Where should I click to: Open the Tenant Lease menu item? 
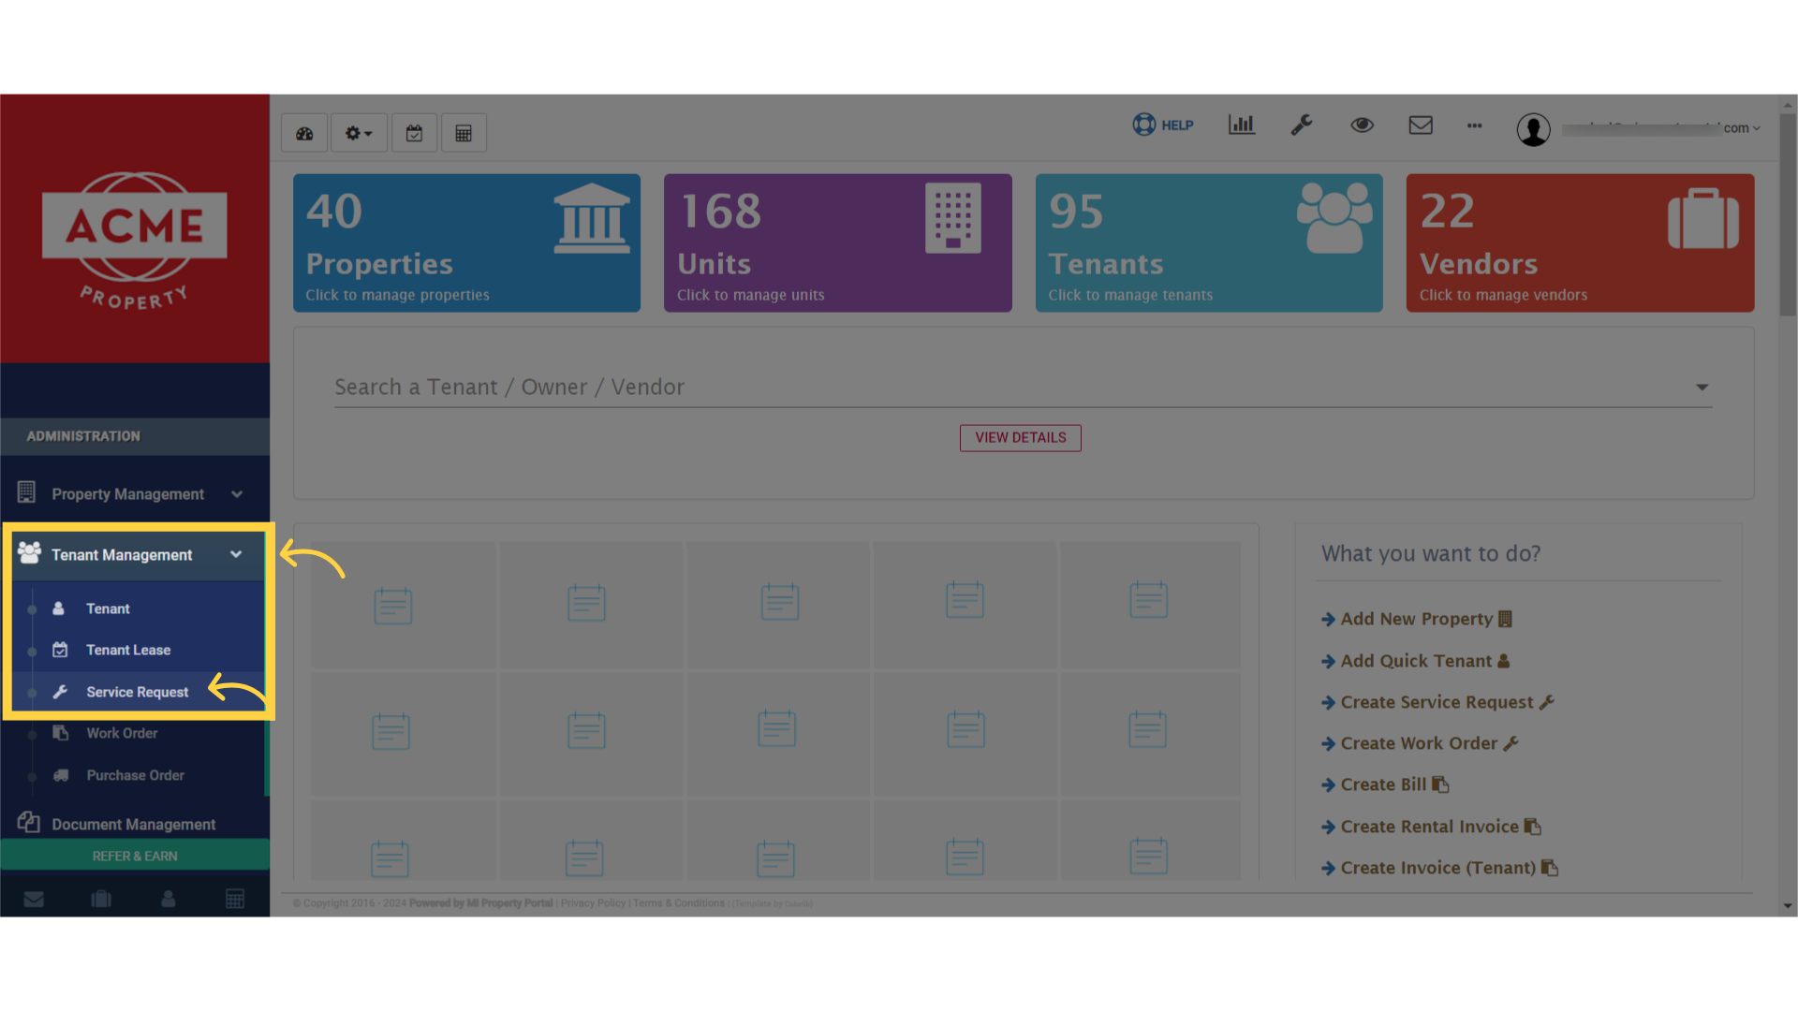click(128, 649)
